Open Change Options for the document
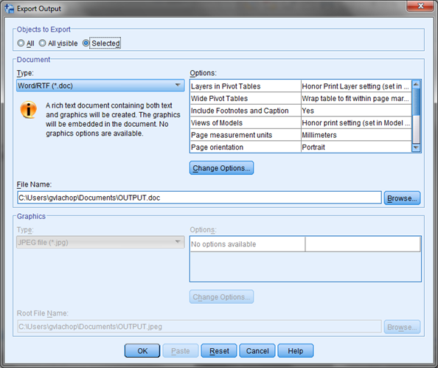Viewport: 438px width, 368px height. [x=221, y=168]
